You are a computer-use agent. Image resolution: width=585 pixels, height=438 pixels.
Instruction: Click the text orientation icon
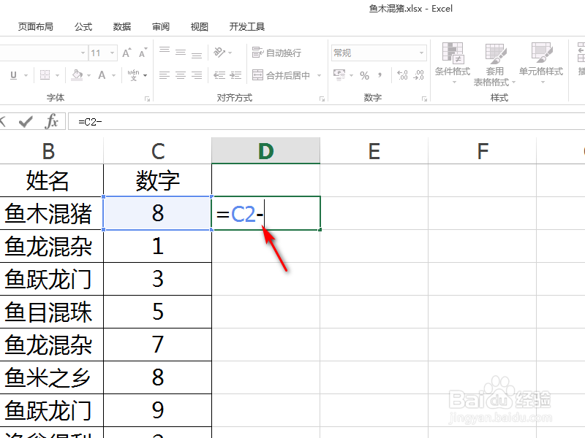(219, 53)
